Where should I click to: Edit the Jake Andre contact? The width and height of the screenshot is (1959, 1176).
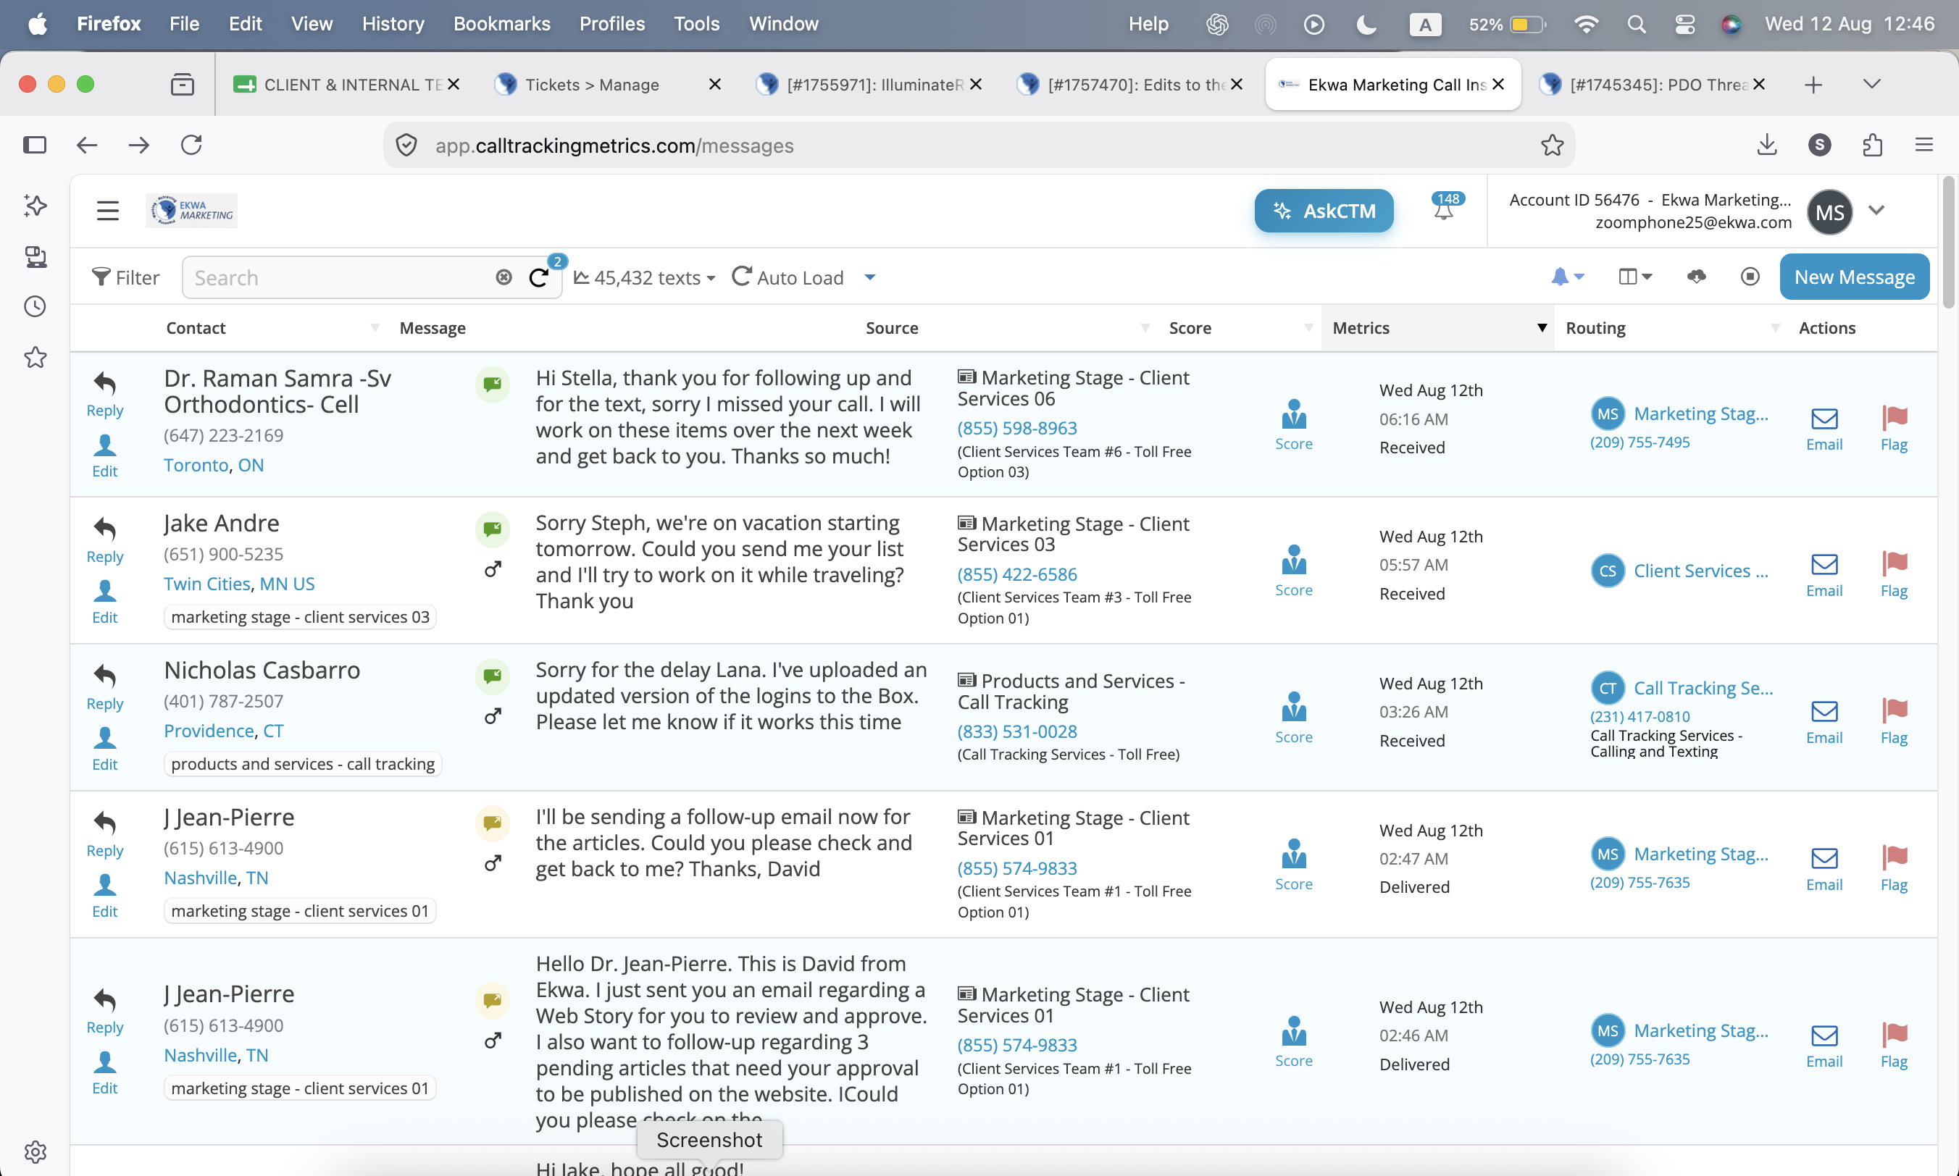click(x=104, y=602)
